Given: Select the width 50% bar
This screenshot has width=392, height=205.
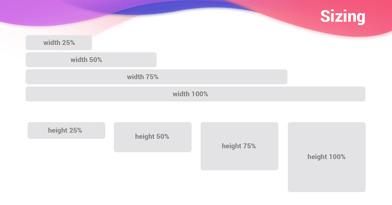Looking at the screenshot, I should [91, 60].
